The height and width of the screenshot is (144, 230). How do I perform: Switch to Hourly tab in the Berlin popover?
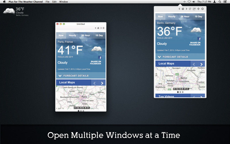(172, 17)
